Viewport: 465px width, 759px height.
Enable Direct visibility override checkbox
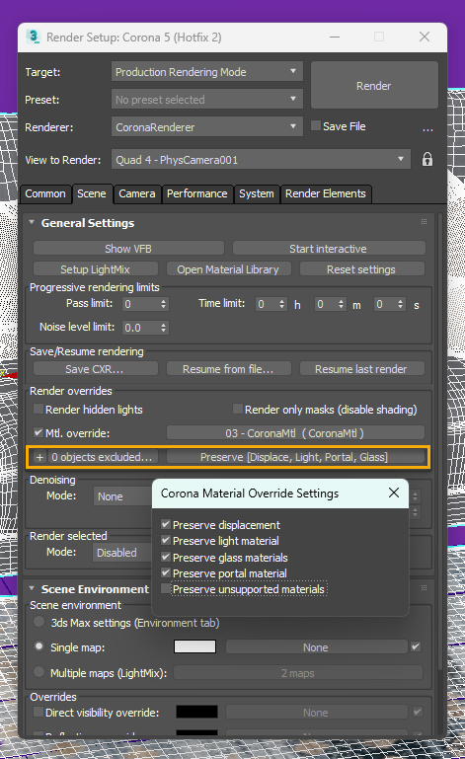click(x=39, y=712)
